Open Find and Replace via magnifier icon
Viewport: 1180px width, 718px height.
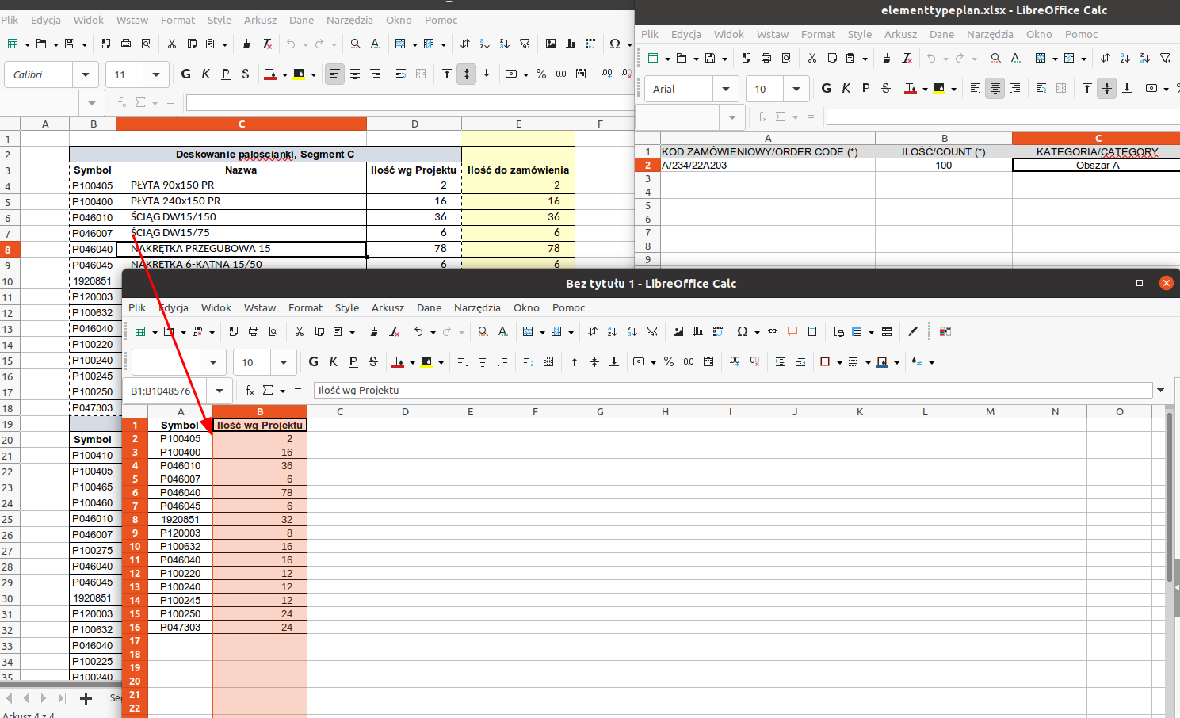483,330
